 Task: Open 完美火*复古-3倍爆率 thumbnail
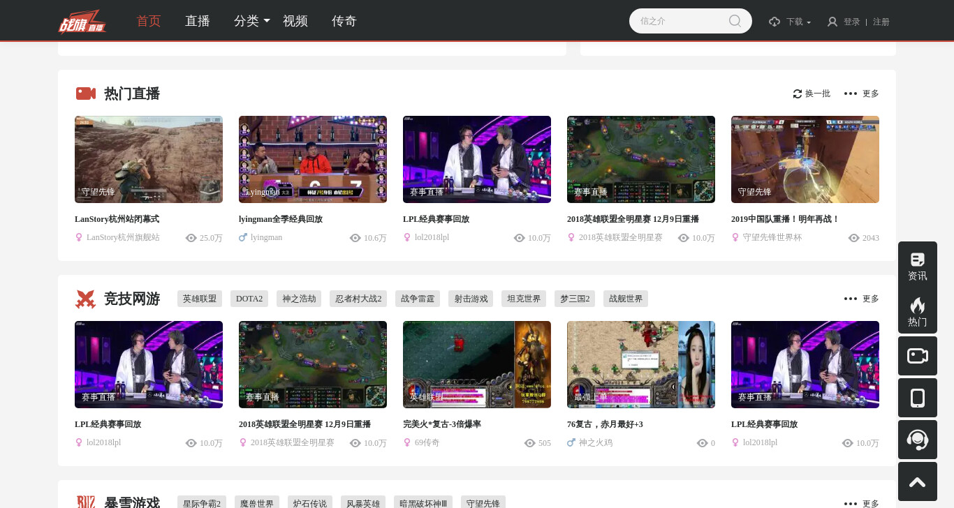477,364
